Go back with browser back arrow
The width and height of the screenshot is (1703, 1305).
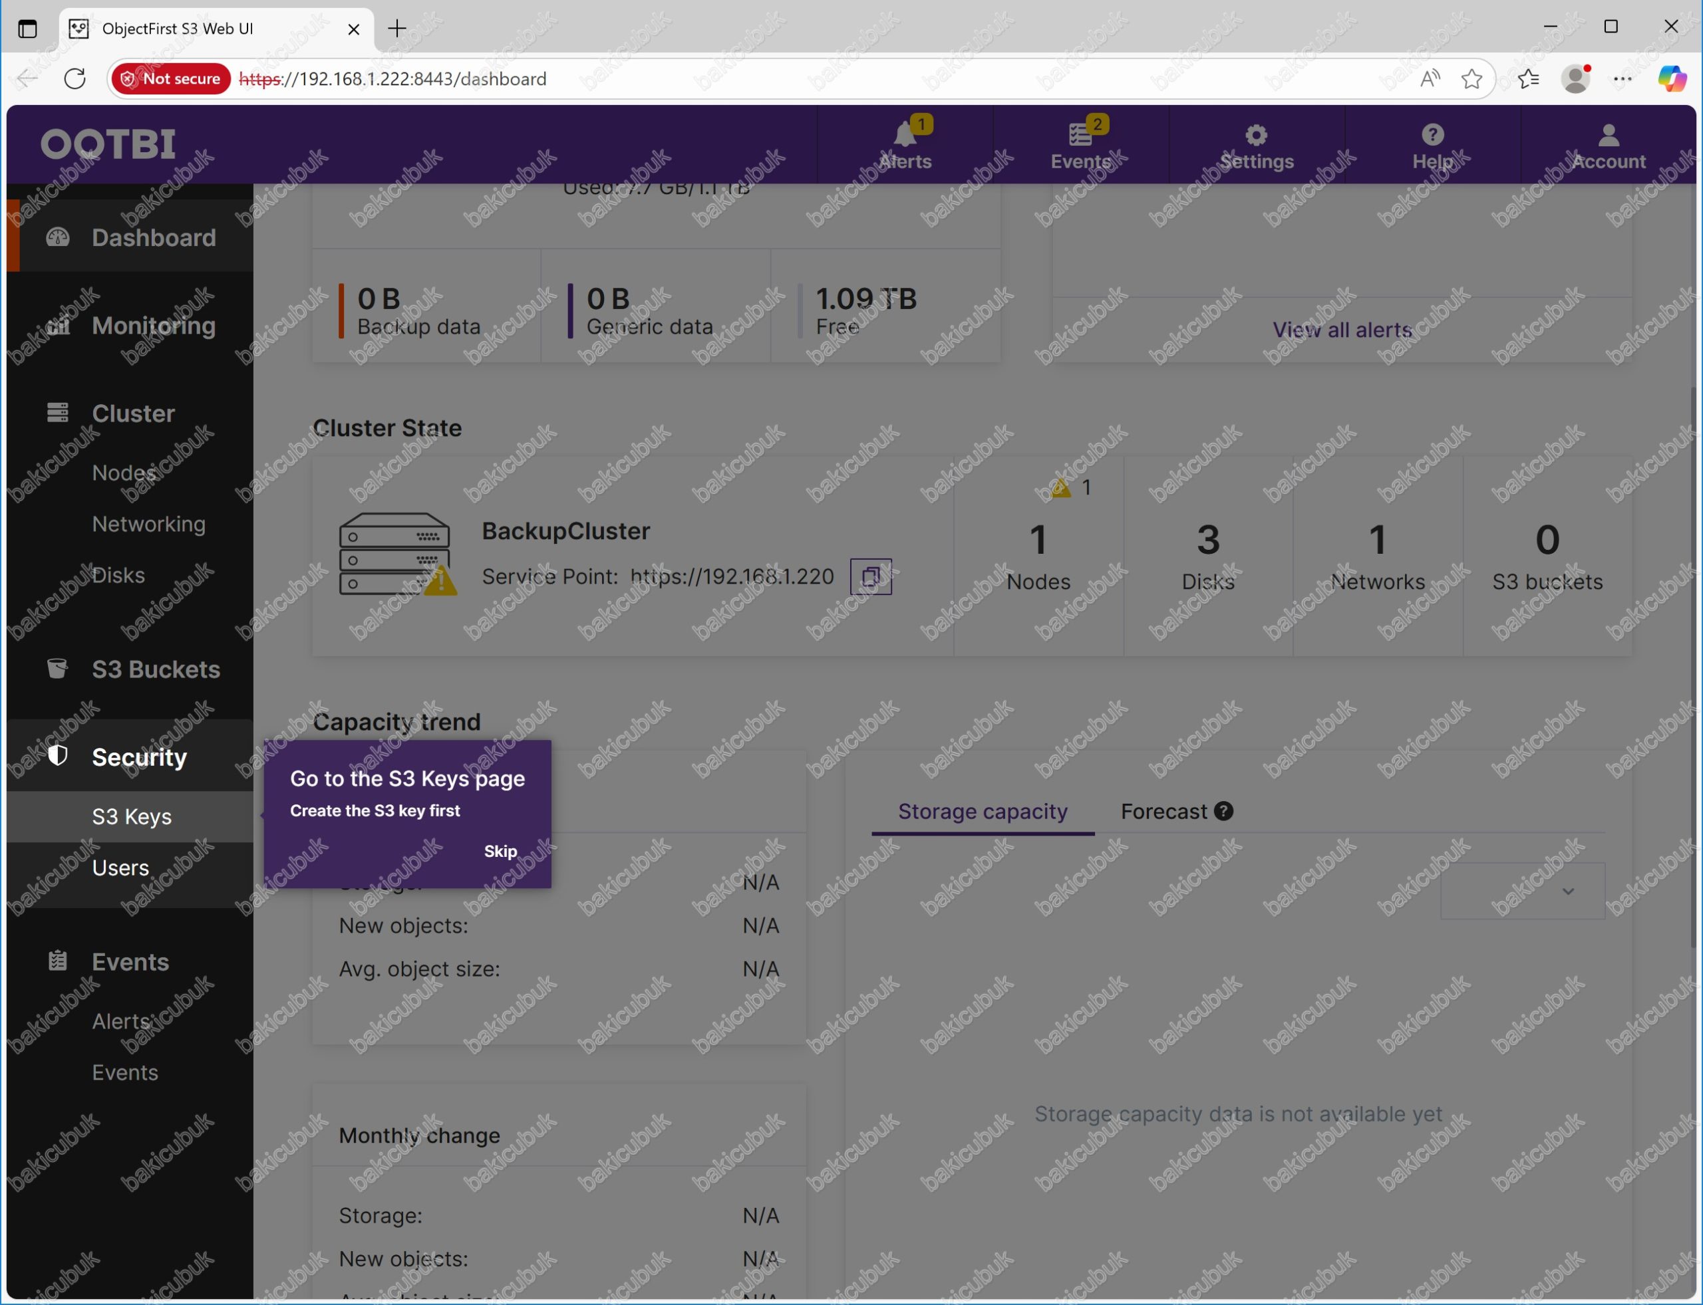[x=27, y=78]
